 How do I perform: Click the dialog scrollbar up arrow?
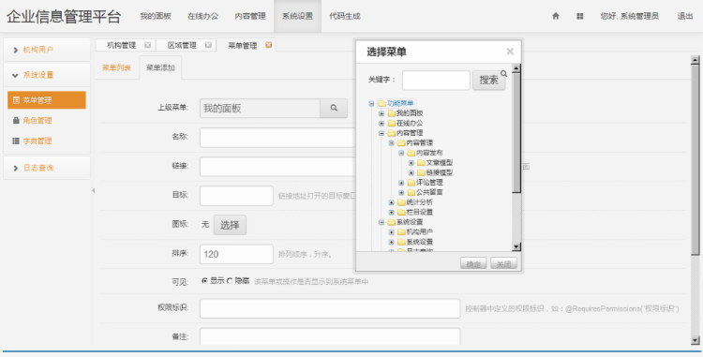pos(516,68)
